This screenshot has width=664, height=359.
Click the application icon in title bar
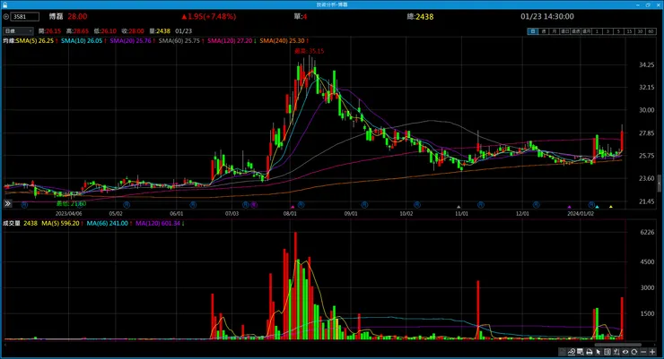[x=4, y=4]
